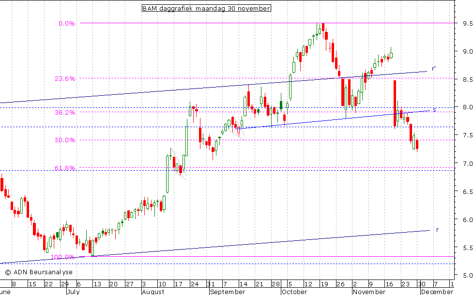Select the 100.0% Fibonacci level label
This screenshot has width=474, height=295.
(62, 257)
